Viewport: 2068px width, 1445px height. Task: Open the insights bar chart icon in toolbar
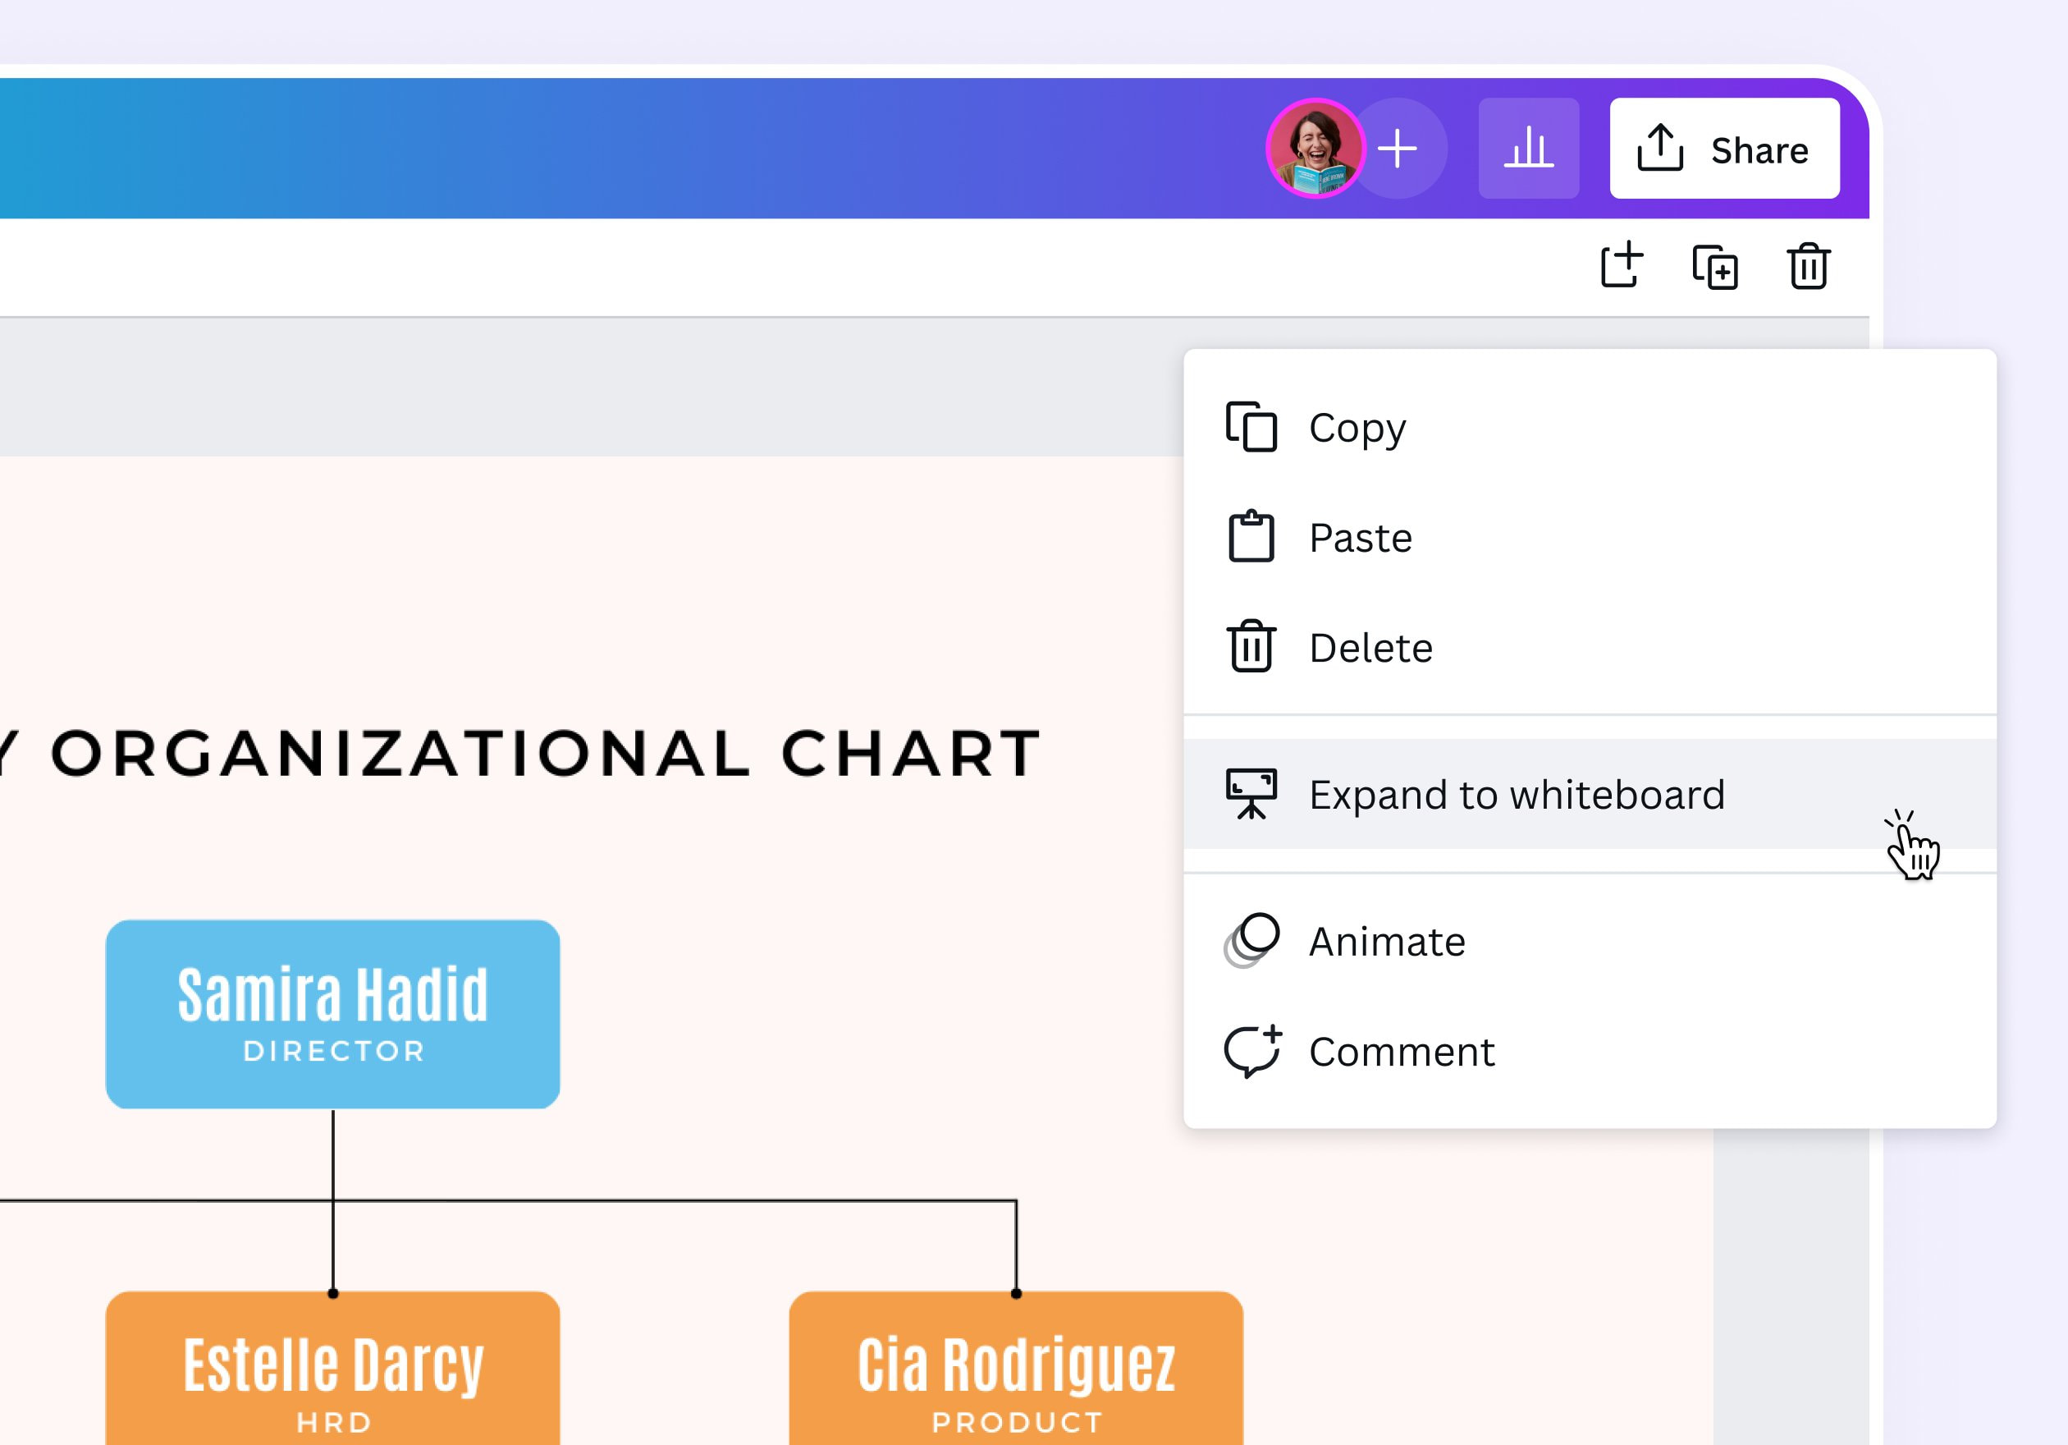(x=1530, y=149)
